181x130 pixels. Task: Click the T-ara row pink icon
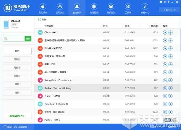point(40,96)
